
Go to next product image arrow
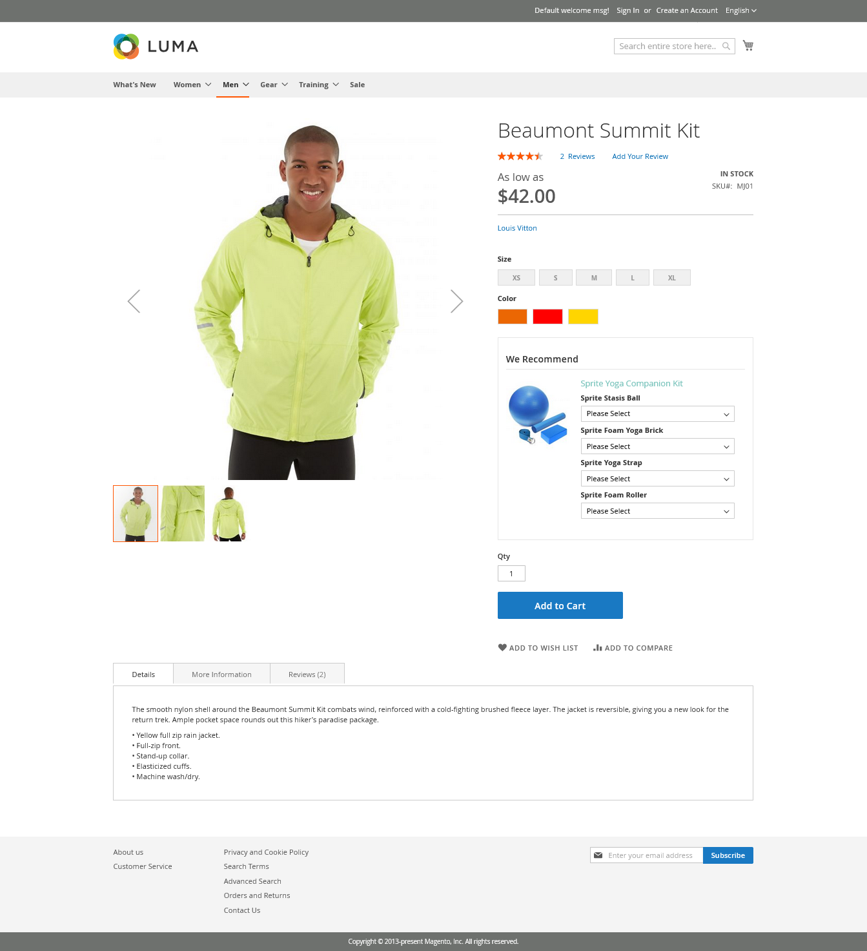(x=456, y=301)
